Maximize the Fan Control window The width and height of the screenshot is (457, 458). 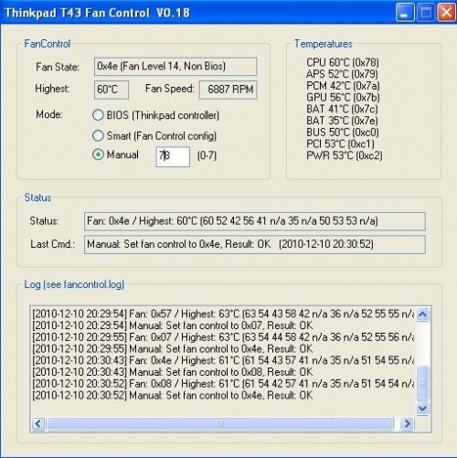(x=426, y=13)
